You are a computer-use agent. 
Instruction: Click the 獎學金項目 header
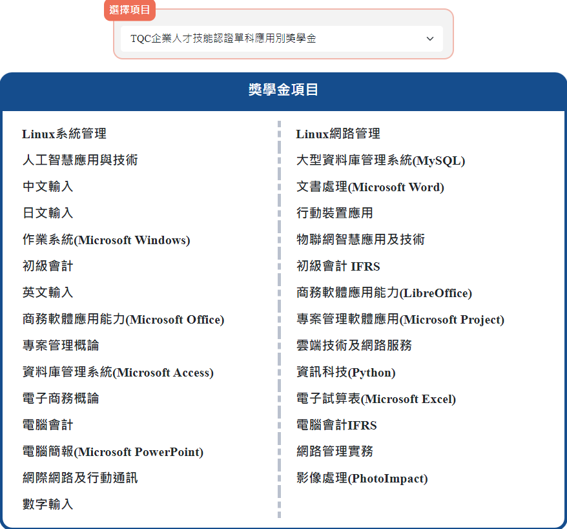pos(283,90)
